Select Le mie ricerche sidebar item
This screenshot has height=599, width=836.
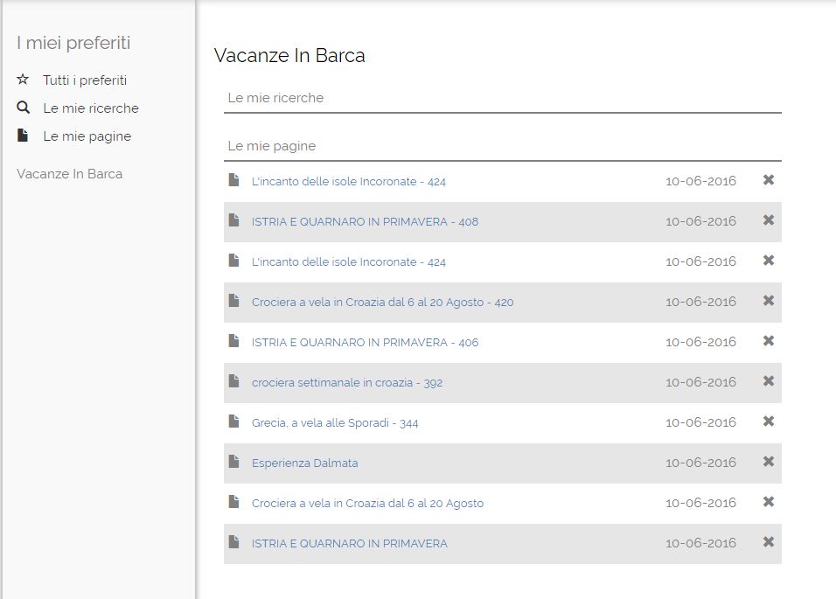tap(91, 108)
